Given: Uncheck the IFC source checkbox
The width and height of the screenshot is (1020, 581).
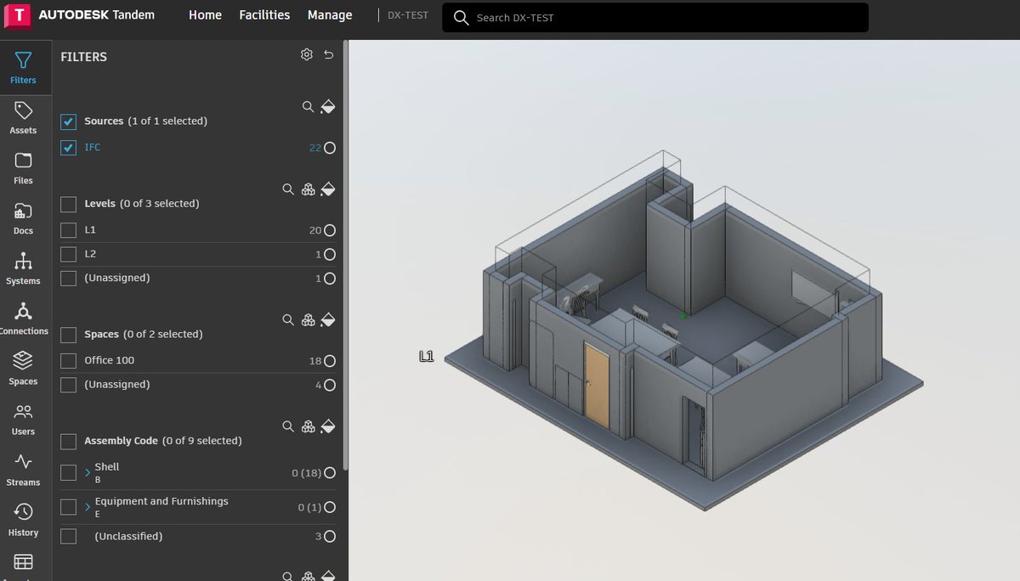Looking at the screenshot, I should (x=69, y=148).
